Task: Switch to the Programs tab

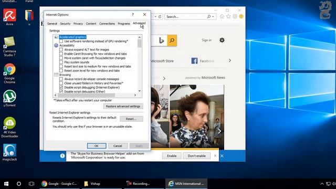Action: 124,24
